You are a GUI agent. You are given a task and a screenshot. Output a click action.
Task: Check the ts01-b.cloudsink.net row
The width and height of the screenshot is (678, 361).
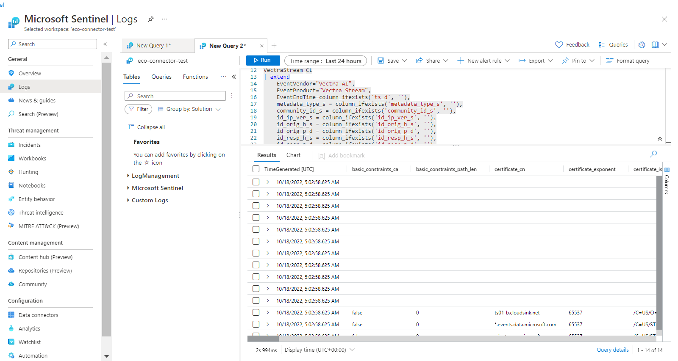point(256,312)
